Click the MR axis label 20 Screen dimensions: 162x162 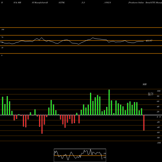tap(158, 112)
